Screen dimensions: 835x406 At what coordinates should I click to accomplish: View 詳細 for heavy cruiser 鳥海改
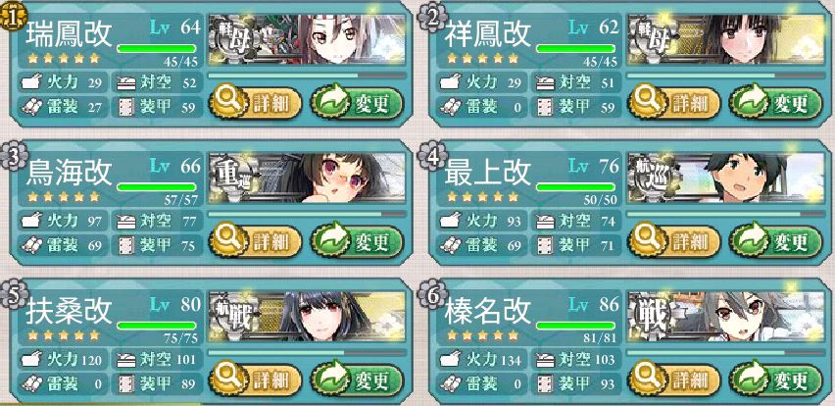256,241
